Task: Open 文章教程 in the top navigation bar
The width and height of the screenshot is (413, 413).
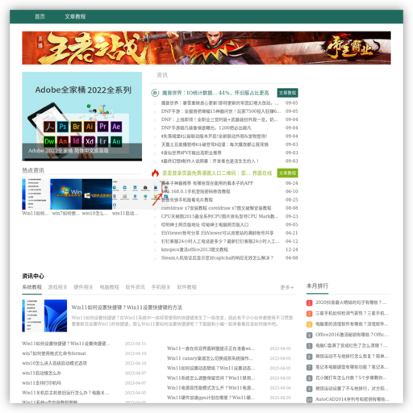Action: click(x=75, y=17)
